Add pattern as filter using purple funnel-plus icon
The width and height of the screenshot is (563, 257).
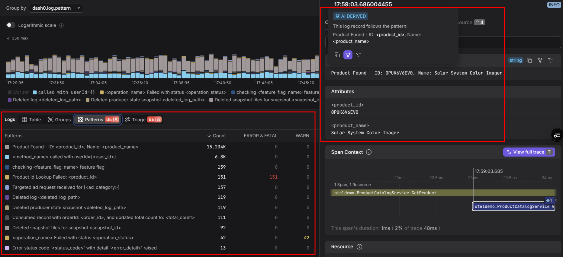pyautogui.click(x=348, y=55)
